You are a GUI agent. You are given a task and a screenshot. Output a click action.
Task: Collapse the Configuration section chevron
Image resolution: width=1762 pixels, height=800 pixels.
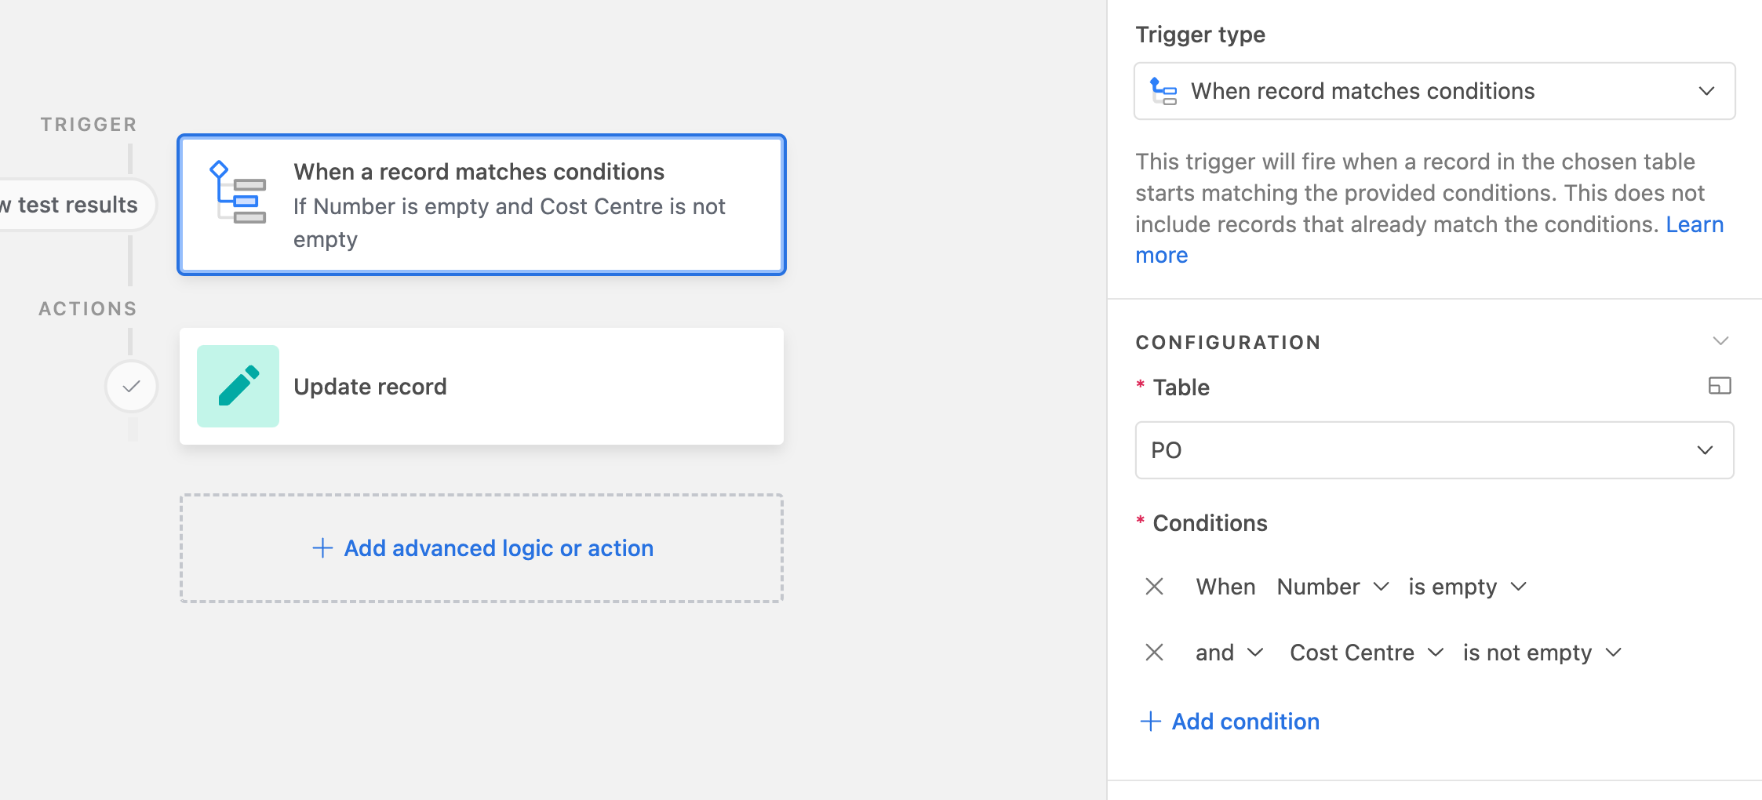1720,341
